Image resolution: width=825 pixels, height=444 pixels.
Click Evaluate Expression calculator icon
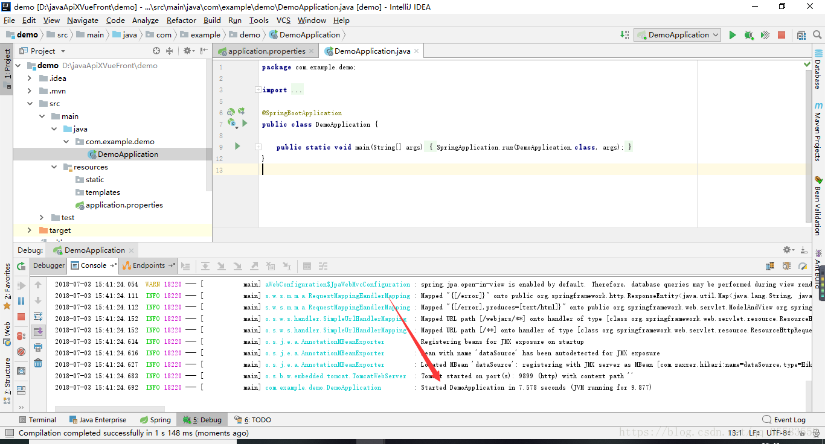pos(307,266)
